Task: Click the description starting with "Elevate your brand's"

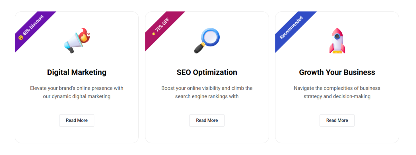Action: (x=77, y=92)
